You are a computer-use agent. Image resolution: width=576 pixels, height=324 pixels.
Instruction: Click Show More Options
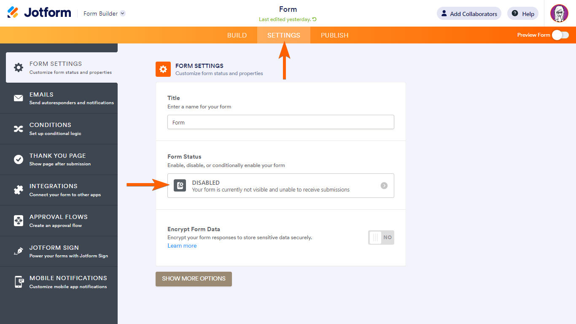click(x=194, y=279)
